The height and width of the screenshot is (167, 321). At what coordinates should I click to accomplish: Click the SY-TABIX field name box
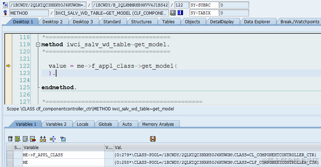(x=204, y=13)
